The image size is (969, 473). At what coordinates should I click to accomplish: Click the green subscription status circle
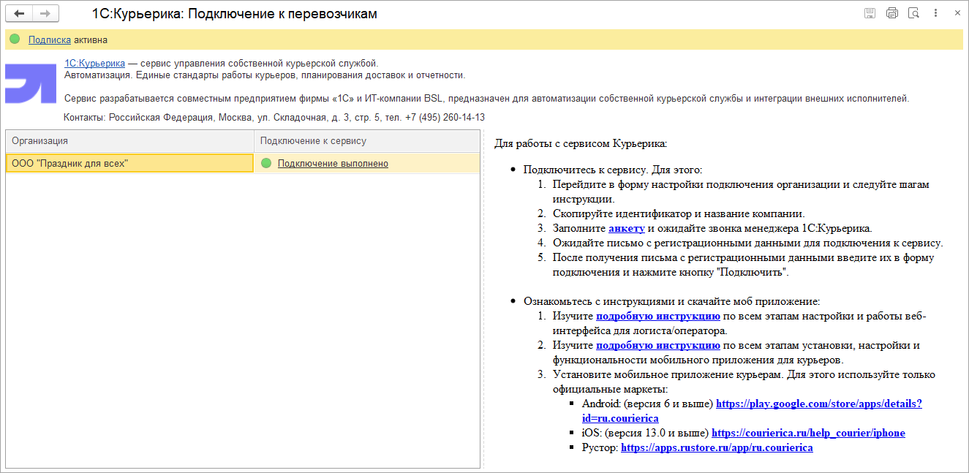(x=15, y=39)
